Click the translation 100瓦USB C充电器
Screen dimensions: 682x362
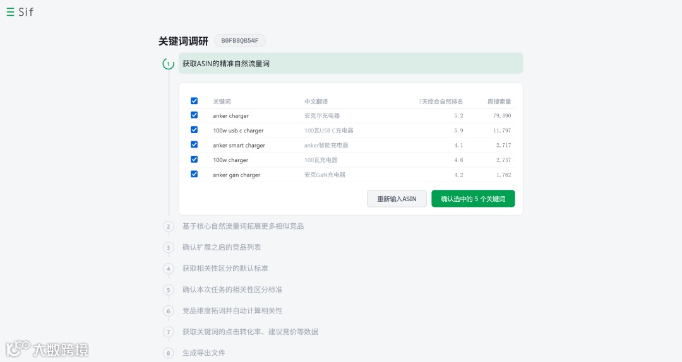tap(329, 131)
